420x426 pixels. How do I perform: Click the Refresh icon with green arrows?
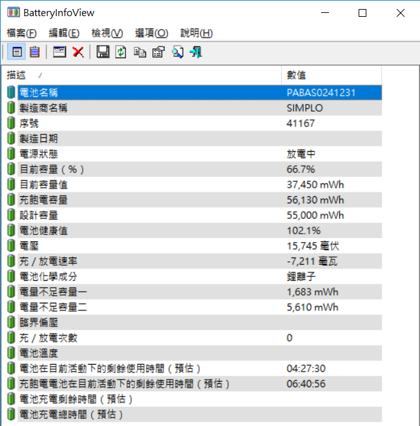120,52
